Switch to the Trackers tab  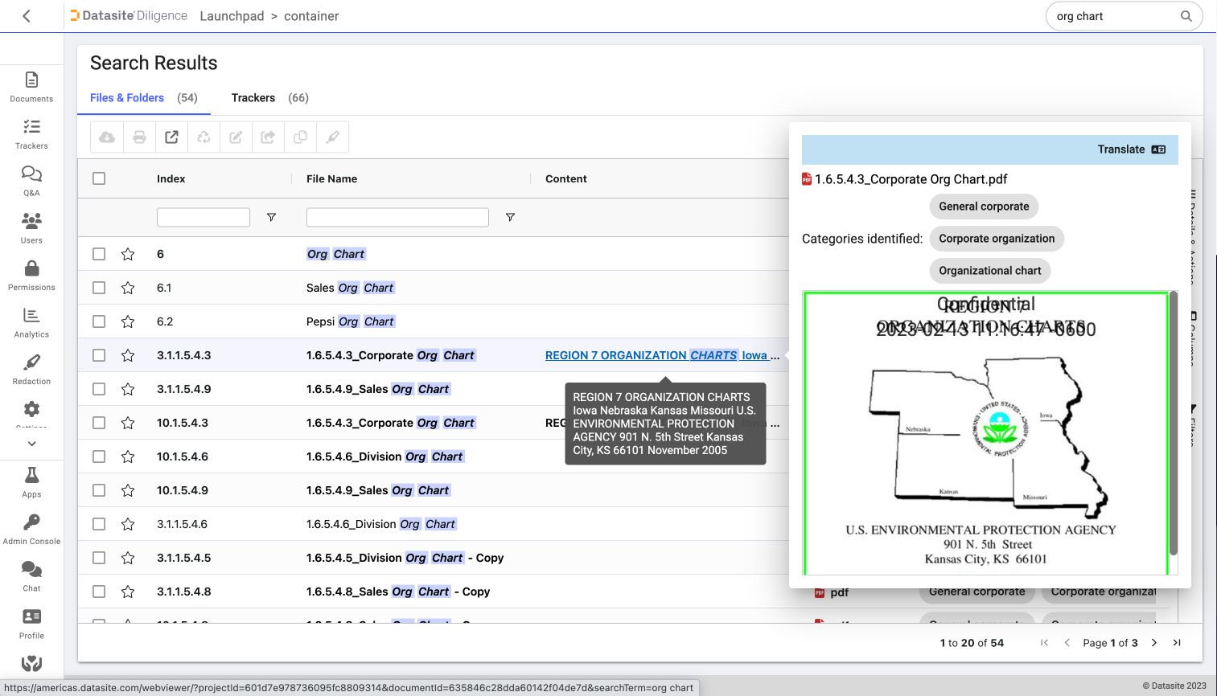point(253,97)
